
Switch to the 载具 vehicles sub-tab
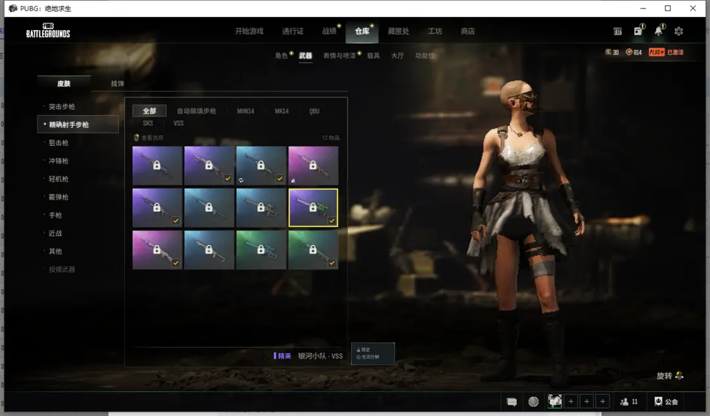click(373, 56)
